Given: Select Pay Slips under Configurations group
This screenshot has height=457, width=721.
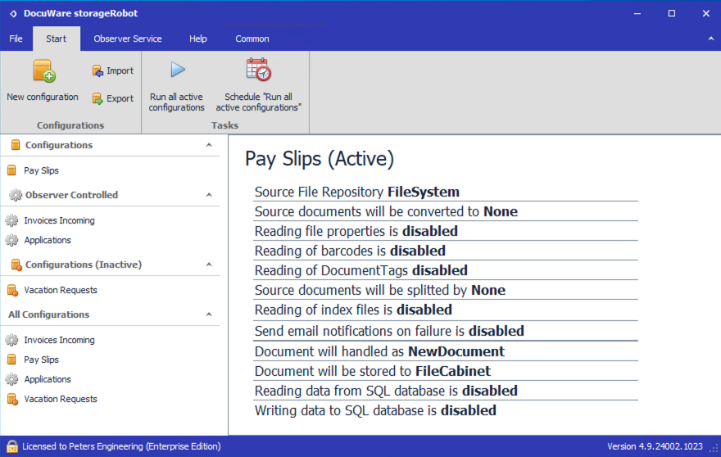Looking at the screenshot, I should point(42,170).
